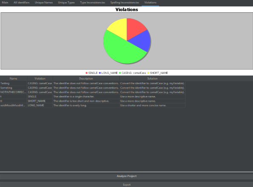Click the yellow SHORT_NAME legend marker
This screenshot has width=253, height=187.
pos(148,73)
